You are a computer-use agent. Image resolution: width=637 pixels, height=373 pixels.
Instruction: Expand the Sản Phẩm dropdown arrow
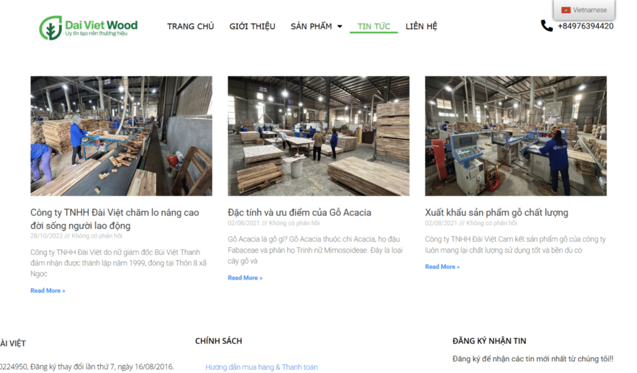point(340,27)
